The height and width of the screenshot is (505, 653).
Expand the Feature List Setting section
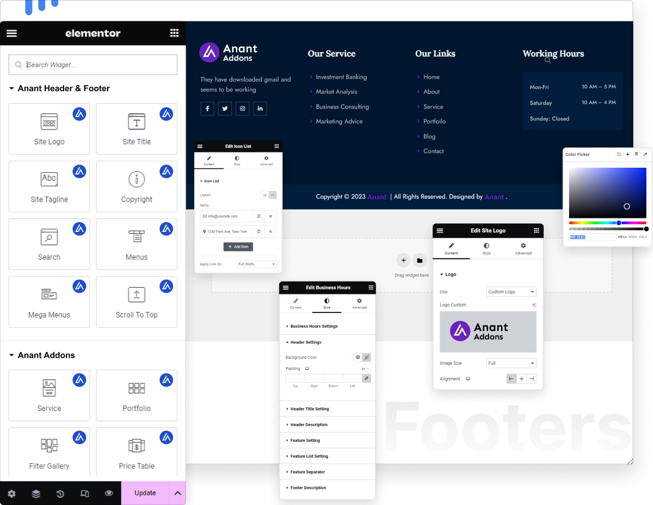coord(327,456)
